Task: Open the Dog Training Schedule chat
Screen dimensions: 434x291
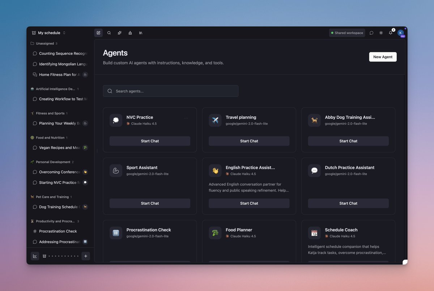Action: (x=60, y=207)
